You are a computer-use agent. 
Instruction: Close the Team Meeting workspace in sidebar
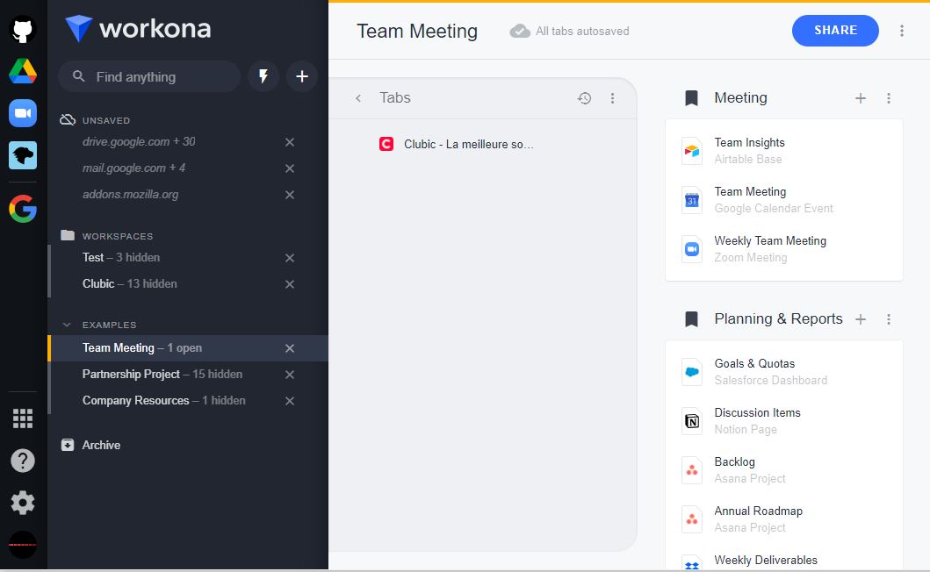pos(290,348)
